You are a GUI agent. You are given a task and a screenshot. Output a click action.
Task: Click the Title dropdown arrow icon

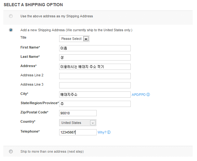(86, 39)
